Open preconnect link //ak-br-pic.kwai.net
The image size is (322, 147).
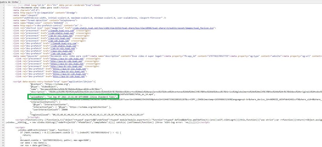61,36
